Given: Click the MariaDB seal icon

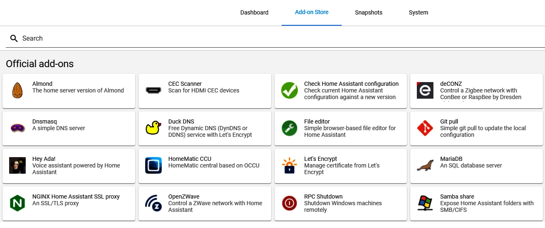Looking at the screenshot, I should click(x=425, y=165).
